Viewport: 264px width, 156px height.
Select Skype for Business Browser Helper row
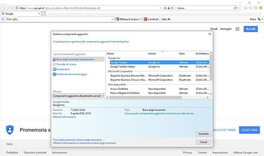(159, 76)
